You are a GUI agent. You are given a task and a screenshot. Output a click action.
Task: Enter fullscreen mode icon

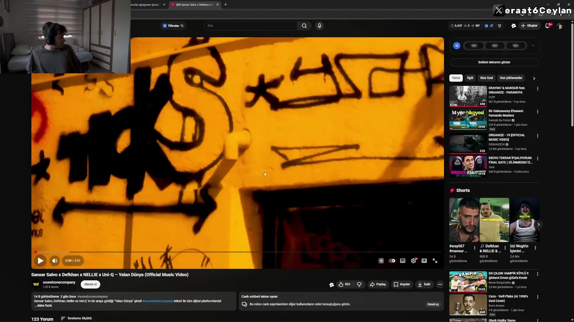coord(435,261)
